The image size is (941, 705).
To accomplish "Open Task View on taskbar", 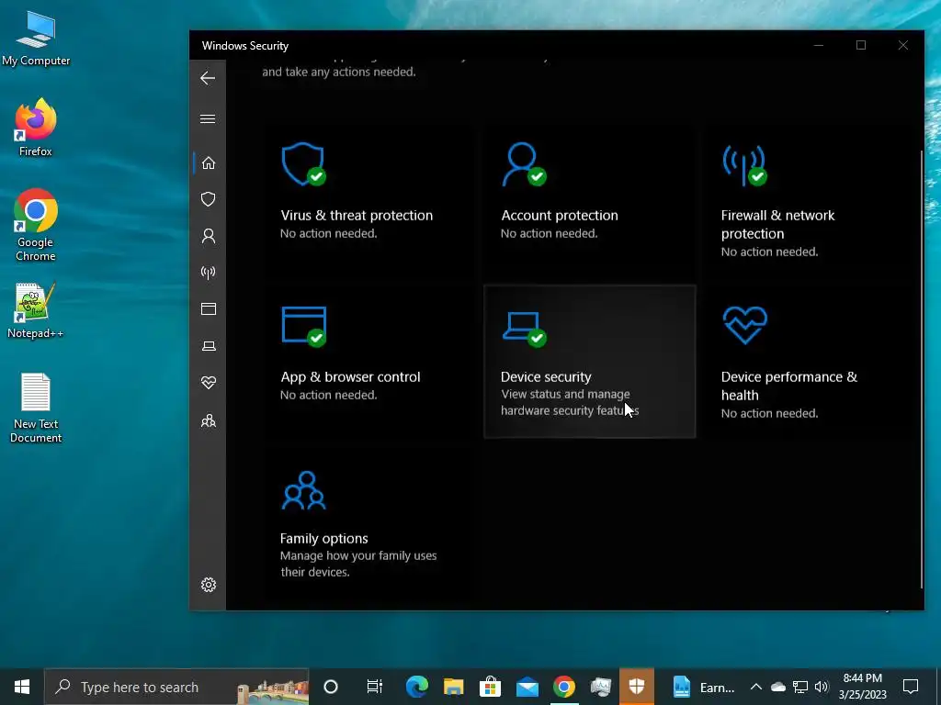I will [375, 687].
